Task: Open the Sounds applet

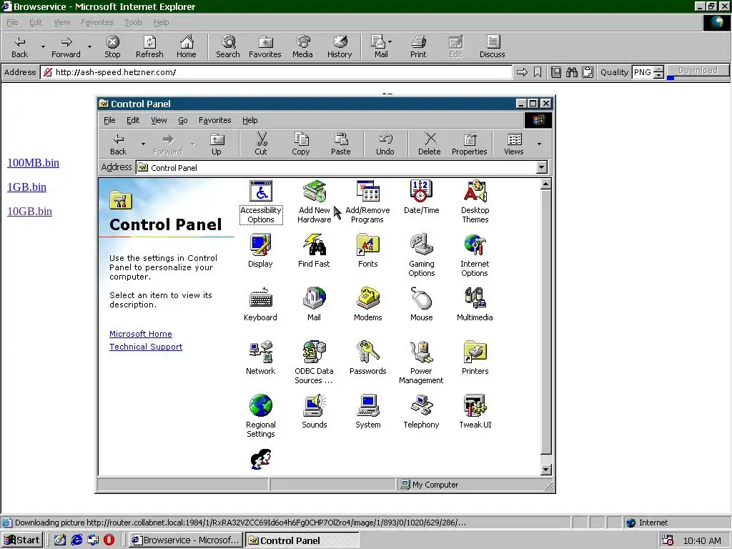Action: click(x=314, y=412)
